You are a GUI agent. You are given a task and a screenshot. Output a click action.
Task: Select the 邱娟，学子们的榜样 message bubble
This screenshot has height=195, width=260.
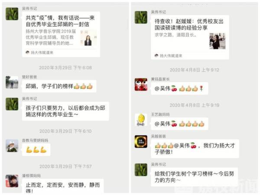coord(59,86)
